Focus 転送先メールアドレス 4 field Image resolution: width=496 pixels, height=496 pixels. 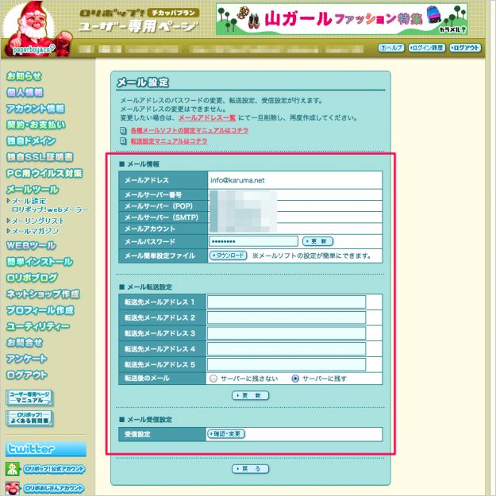click(286, 349)
